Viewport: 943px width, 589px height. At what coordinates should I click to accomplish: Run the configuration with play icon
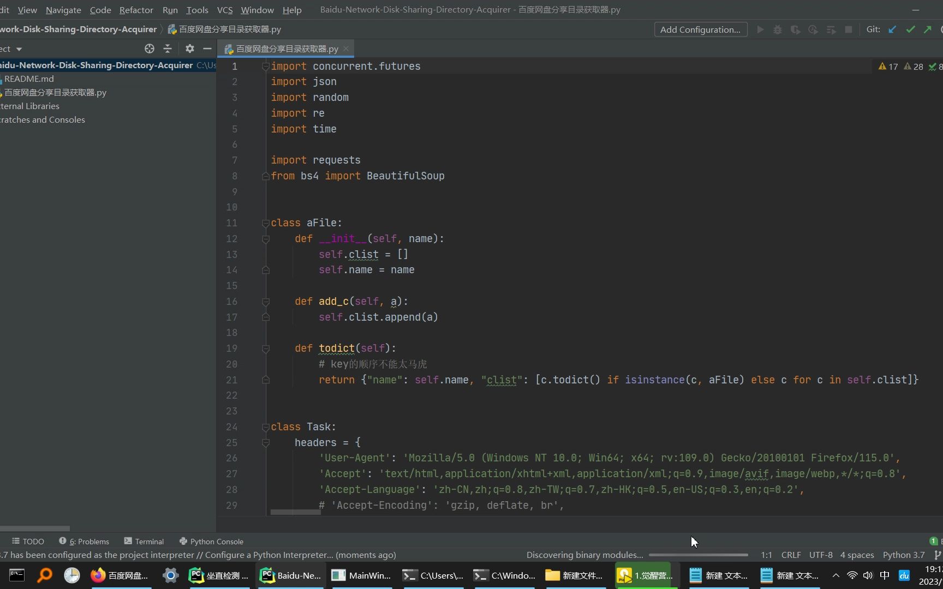760,29
